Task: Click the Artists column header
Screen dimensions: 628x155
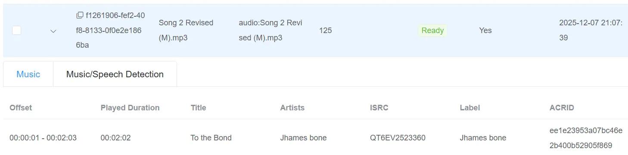Action: coord(292,108)
